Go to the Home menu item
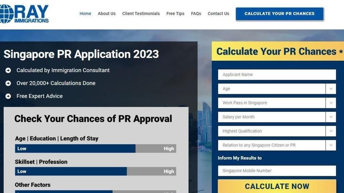The image size is (344, 193). point(85,14)
